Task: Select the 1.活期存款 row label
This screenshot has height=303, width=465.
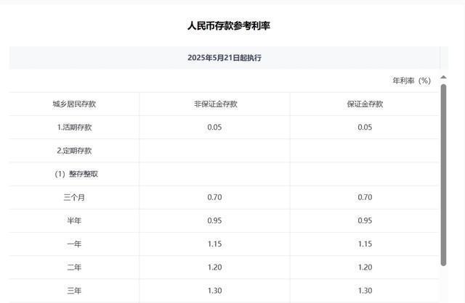Action: tap(74, 127)
